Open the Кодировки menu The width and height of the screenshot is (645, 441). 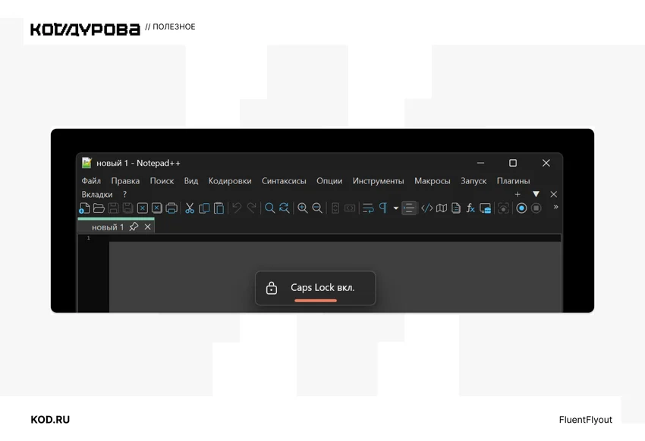pos(230,180)
